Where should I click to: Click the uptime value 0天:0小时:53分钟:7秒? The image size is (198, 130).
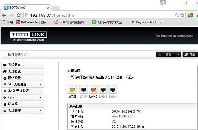click(x=126, y=112)
